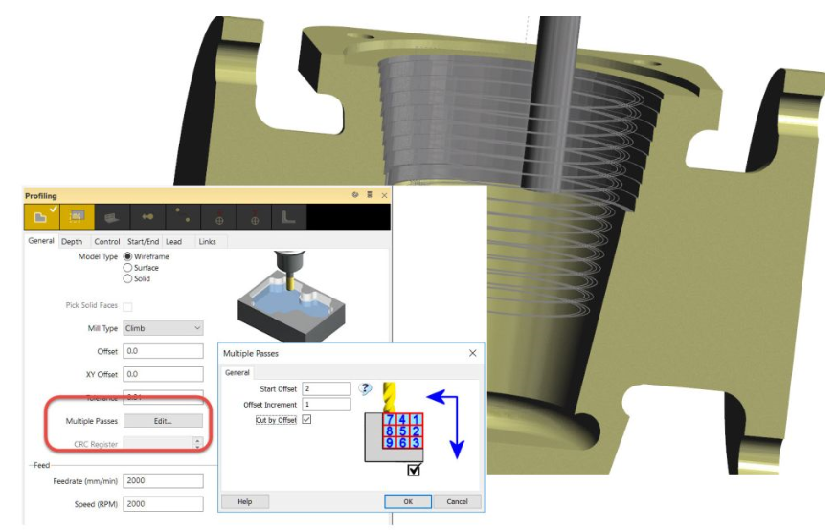Viewport: 836px width, 530px height.
Task: Click the Multiple Passes Edit button
Action: pyautogui.click(x=163, y=421)
